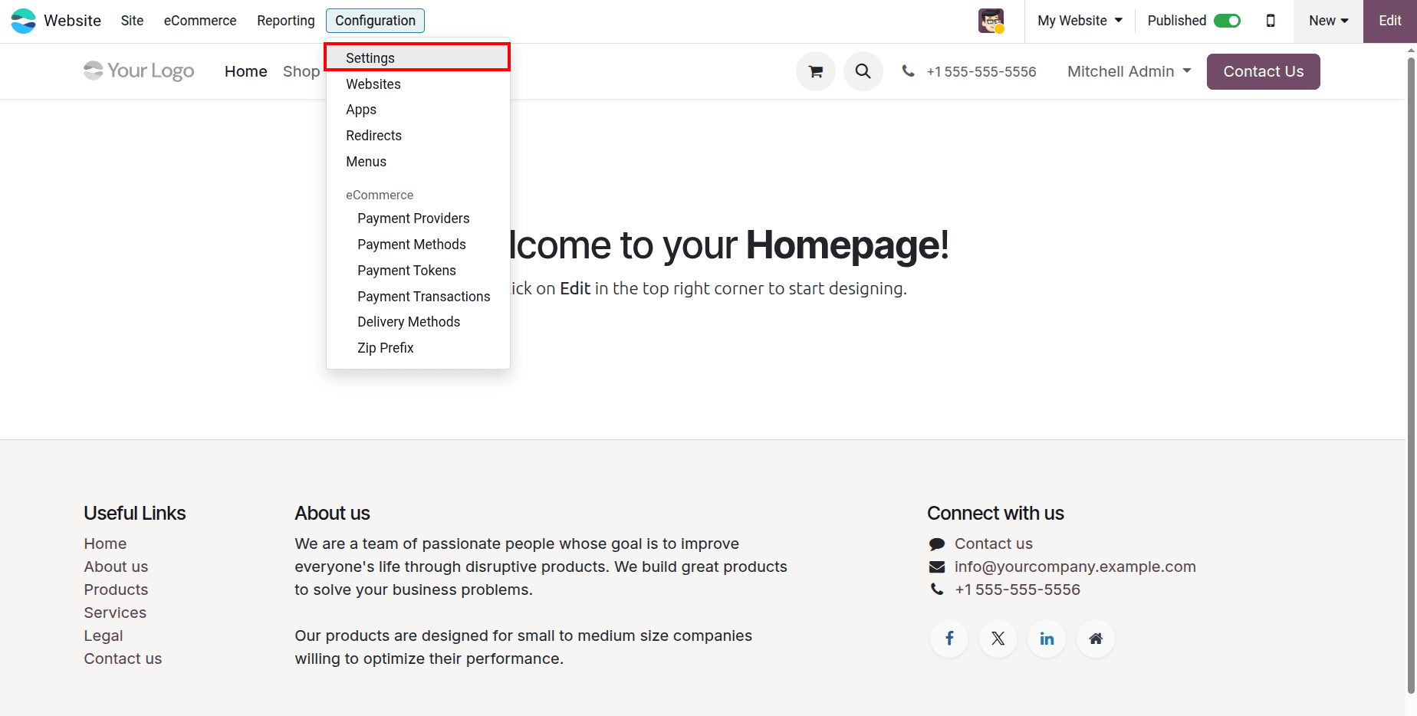The image size is (1417, 716).
Task: Click the Edit button
Action: point(1389,21)
